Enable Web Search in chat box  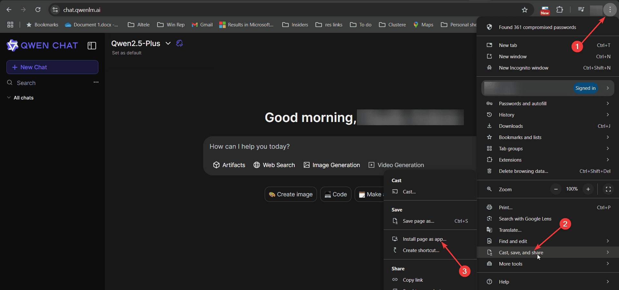point(274,165)
